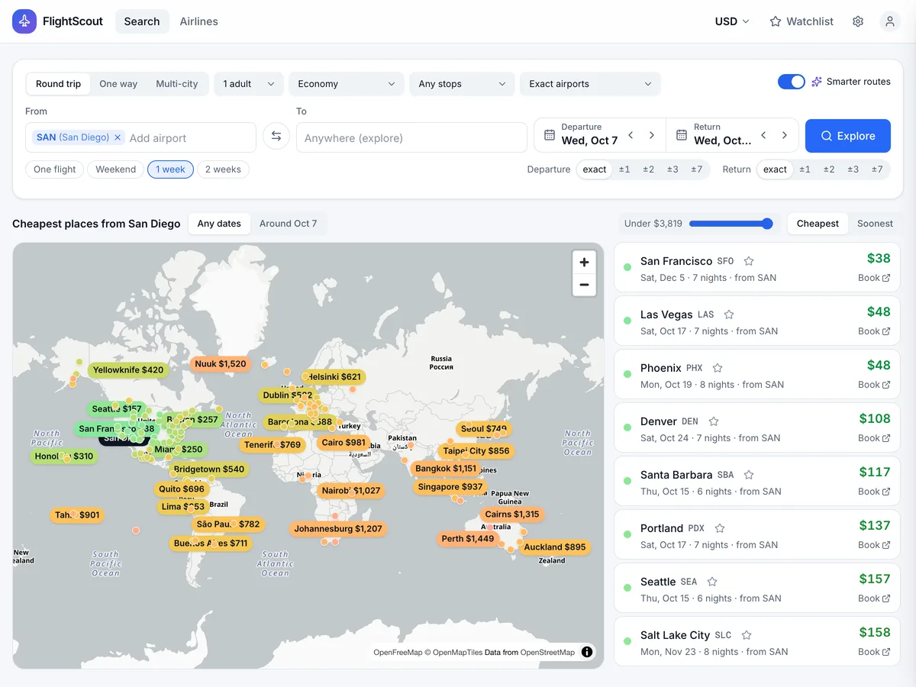The image size is (916, 687).
Task: Set return flexibility to ±2
Action: 829,169
